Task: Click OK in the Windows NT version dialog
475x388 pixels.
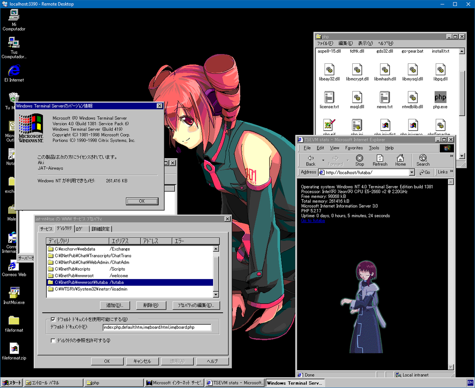Action: pyautogui.click(x=142, y=201)
